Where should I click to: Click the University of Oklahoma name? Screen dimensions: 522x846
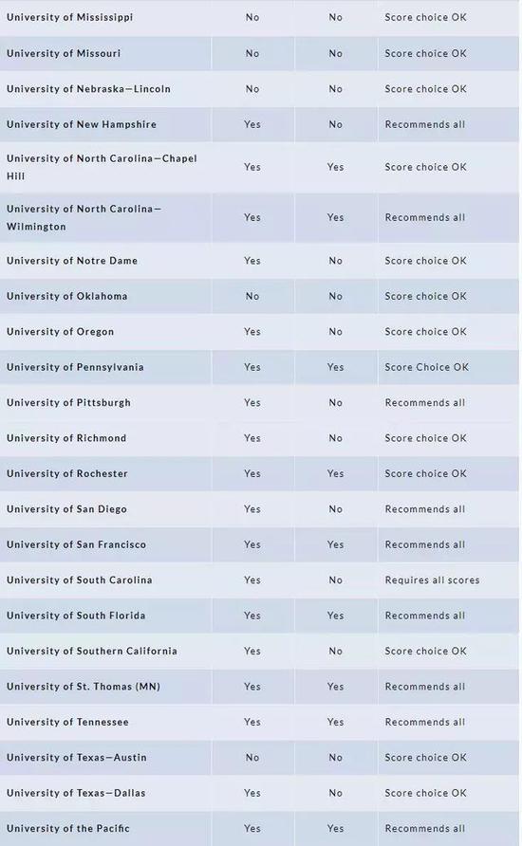67,296
